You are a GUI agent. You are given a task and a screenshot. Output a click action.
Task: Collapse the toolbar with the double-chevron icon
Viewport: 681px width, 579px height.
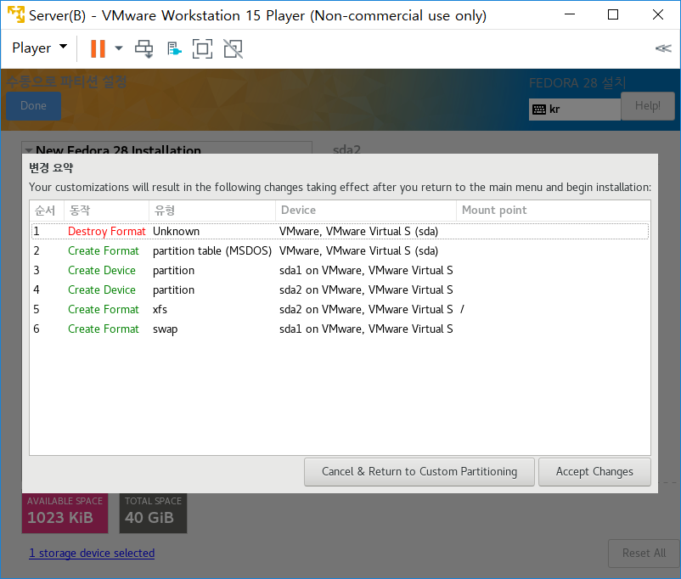click(663, 48)
